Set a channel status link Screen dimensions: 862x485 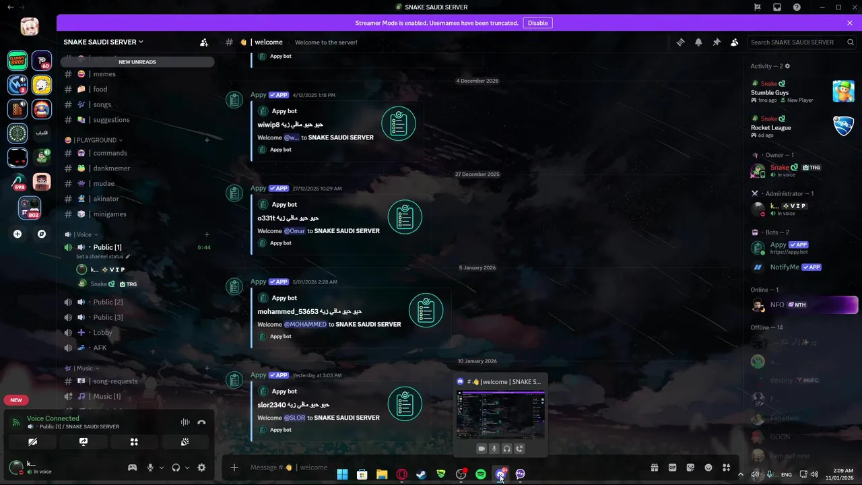click(x=103, y=257)
